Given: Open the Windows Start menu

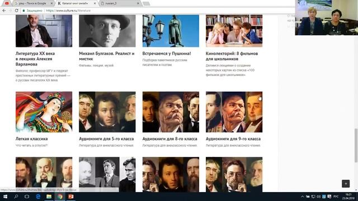Looking at the screenshot, I should pos(5,197).
